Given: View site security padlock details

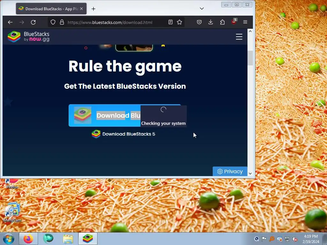Looking at the screenshot, I should (62, 22).
